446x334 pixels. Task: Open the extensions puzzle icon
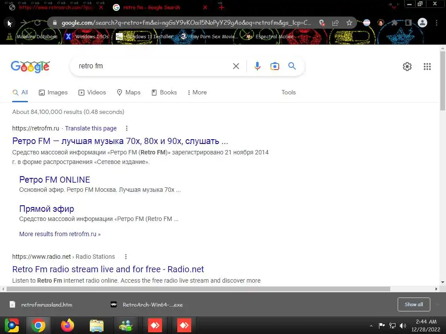pyautogui.click(x=394, y=23)
